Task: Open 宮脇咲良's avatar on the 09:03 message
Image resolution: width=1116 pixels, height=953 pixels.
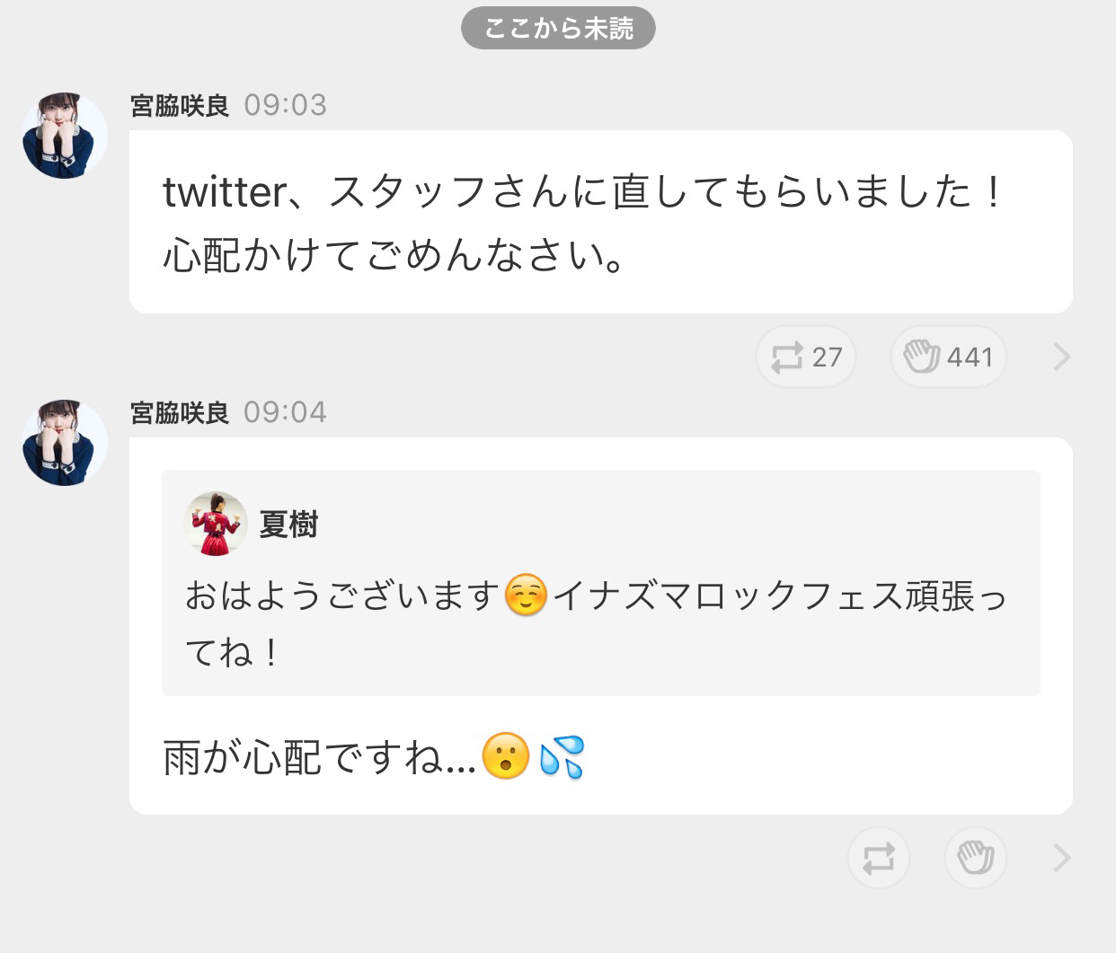Action: 65,135
